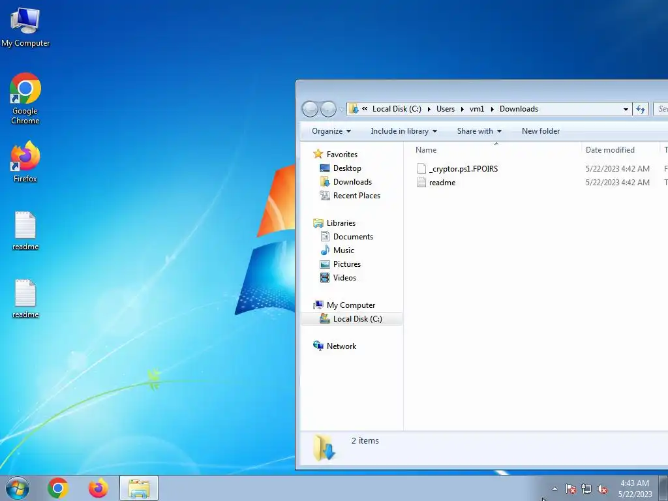The image size is (668, 501).
Task: Click the muted volume tray icon
Action: point(602,489)
